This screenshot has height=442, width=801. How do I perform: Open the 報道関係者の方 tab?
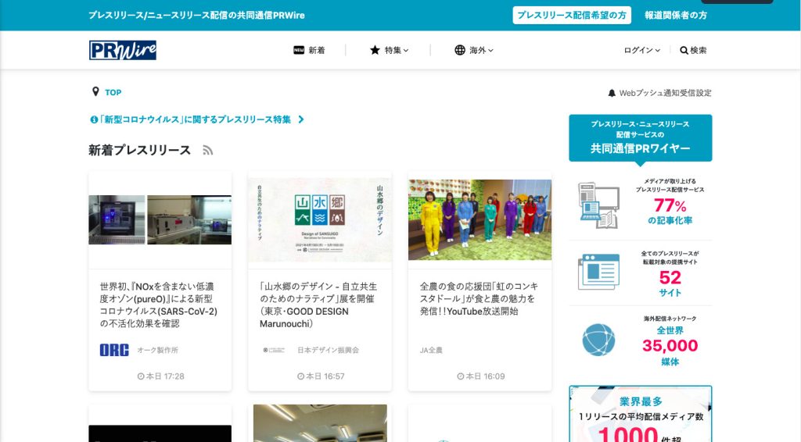(675, 15)
